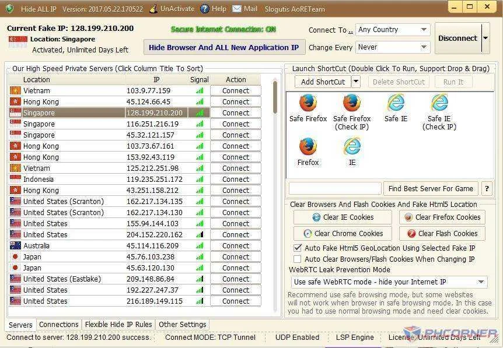503x348 pixels.
Task: Click Hide Browser And ALL New Application IP
Action: pos(224,47)
